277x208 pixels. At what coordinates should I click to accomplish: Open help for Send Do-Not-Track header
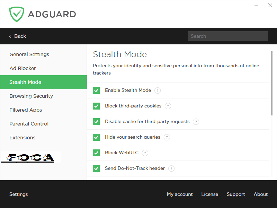[x=171, y=168]
